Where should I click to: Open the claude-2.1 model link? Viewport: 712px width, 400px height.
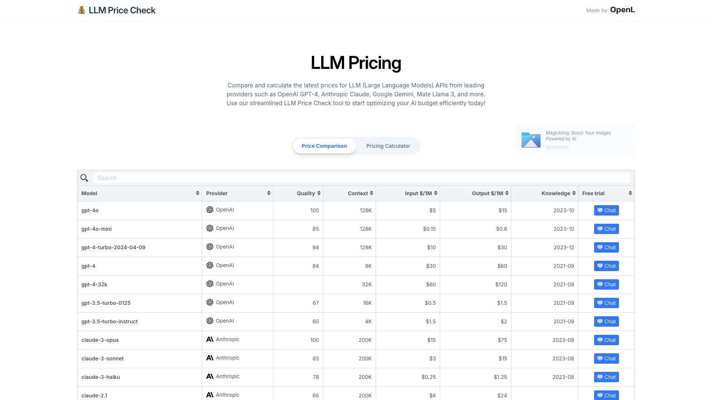(x=94, y=396)
